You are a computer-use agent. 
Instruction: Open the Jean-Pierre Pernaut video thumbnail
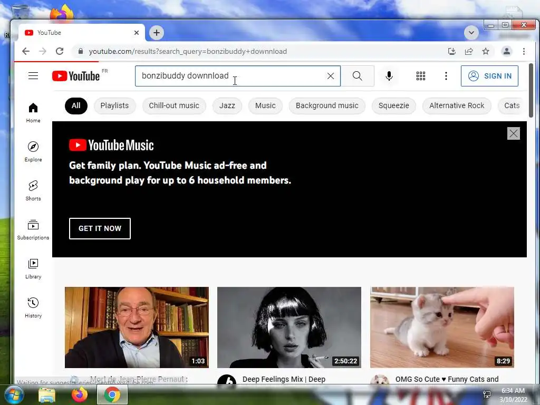tap(137, 327)
